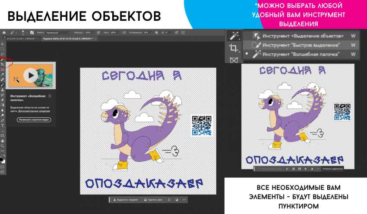Click the large Crop icon in flyout
Viewport: 367px width, 214px height.
tap(233, 48)
